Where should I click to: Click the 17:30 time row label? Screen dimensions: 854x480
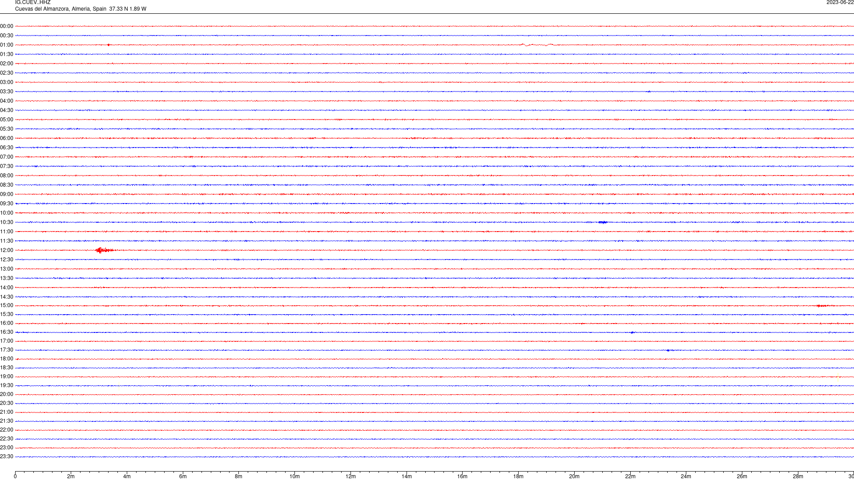(x=7, y=350)
